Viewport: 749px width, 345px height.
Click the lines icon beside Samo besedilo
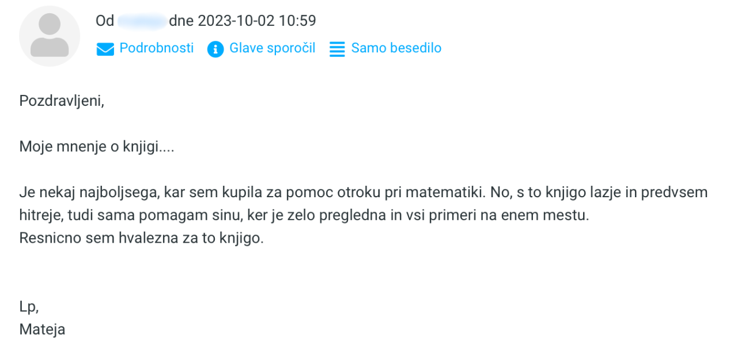[x=336, y=49]
